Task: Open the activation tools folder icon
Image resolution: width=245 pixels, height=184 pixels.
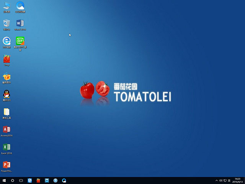Action: (x=7, y=113)
